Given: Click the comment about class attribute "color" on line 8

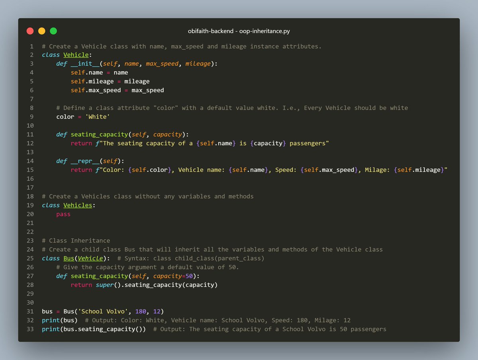Looking at the screenshot, I should [x=232, y=108].
